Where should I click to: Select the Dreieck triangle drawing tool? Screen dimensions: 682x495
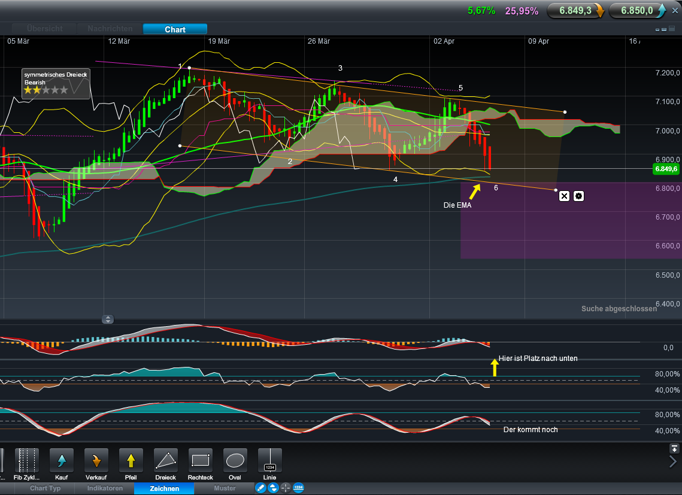166,460
